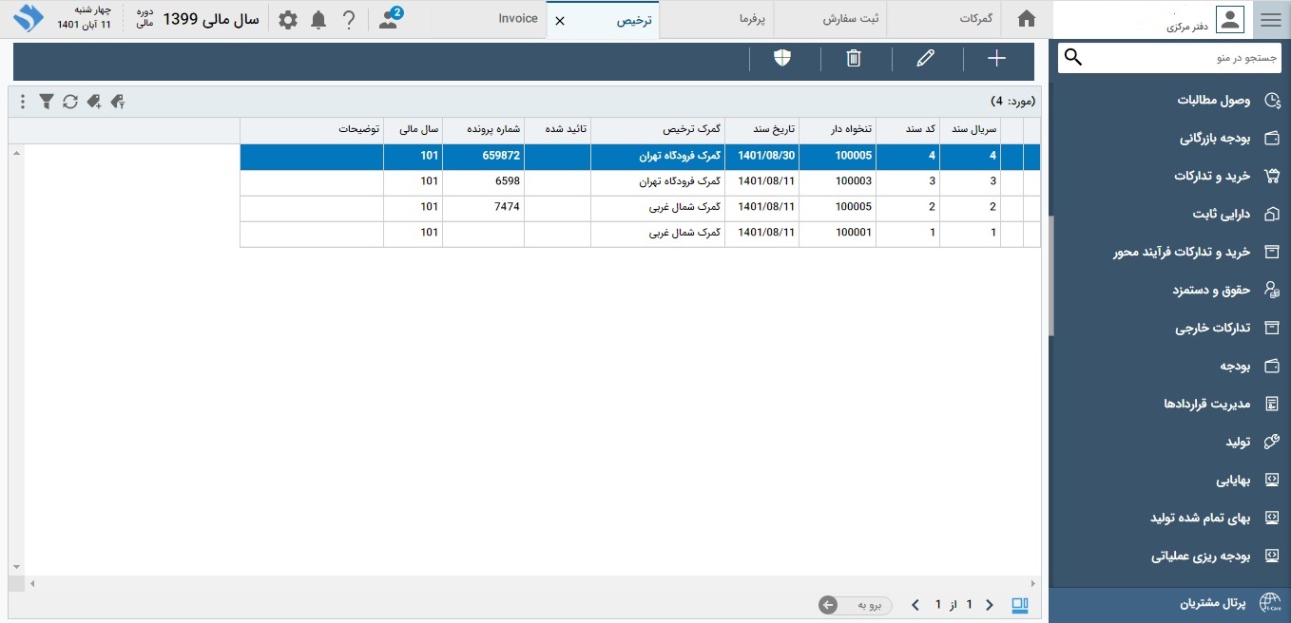
Task: Click the pencil edit icon
Action: click(x=925, y=59)
